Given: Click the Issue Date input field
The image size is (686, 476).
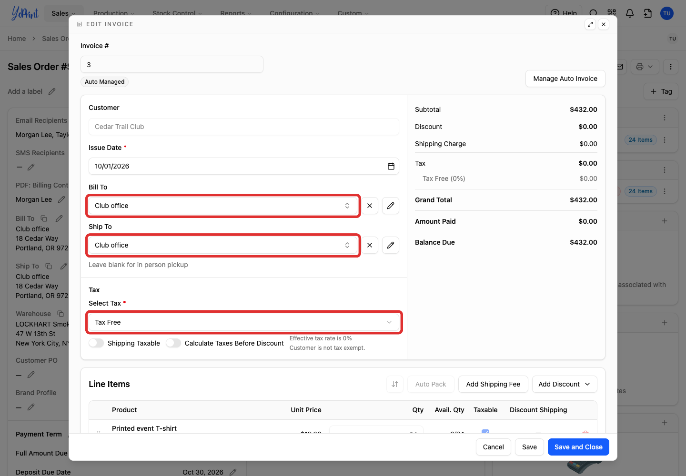Looking at the screenshot, I should click(x=244, y=166).
